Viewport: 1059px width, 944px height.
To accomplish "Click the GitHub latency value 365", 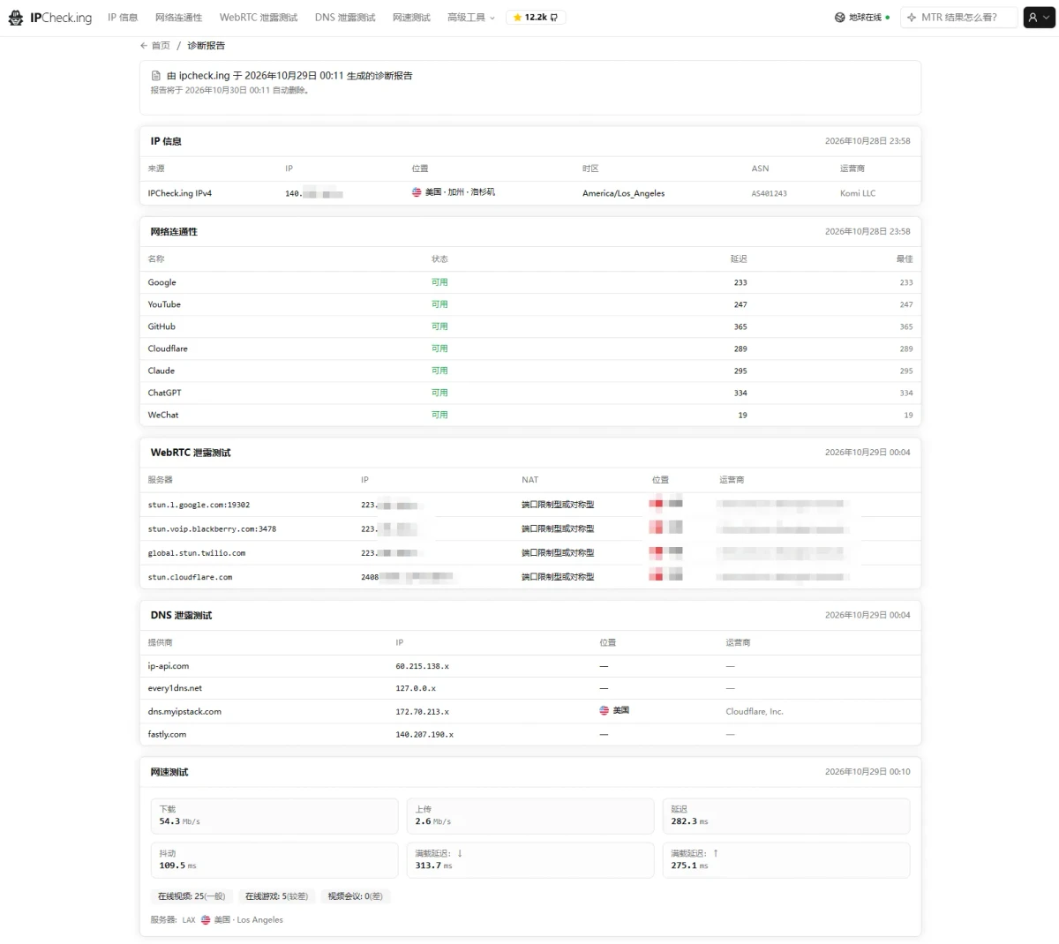I will click(x=740, y=326).
